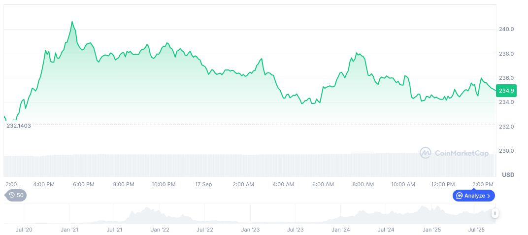
Task: Click the range slider pause handle
Action: [495, 213]
